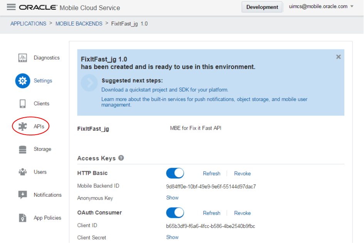Viewport: 364px width, 243px height.
Task: Dismiss the blue notification banner
Action: [338, 57]
